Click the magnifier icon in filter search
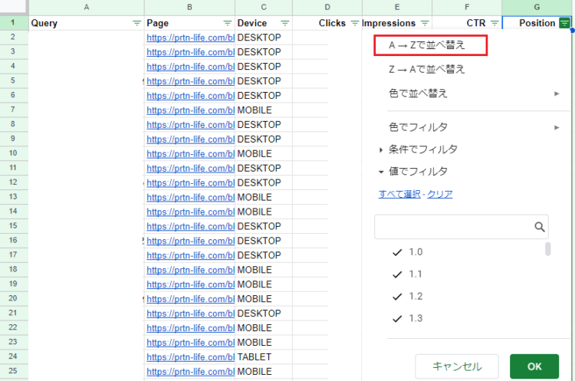 tap(540, 227)
